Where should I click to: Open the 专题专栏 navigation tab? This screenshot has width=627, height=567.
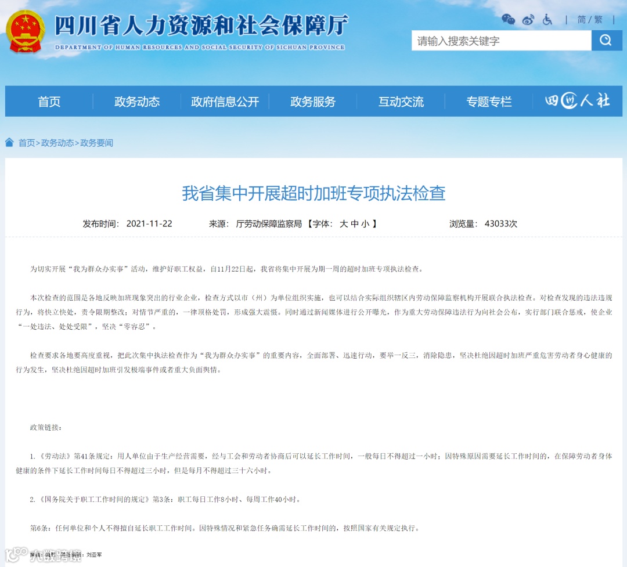click(x=489, y=102)
